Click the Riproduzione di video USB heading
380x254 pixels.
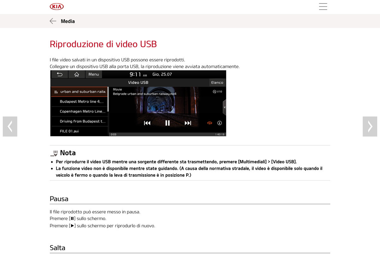pyautogui.click(x=103, y=44)
